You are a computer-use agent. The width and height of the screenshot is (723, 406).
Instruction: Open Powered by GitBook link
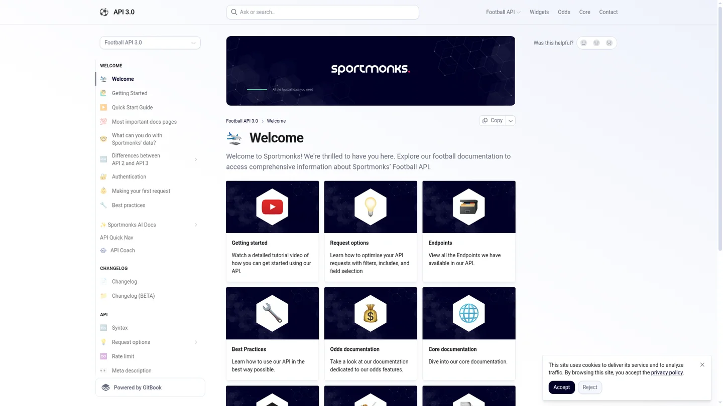[x=150, y=387]
